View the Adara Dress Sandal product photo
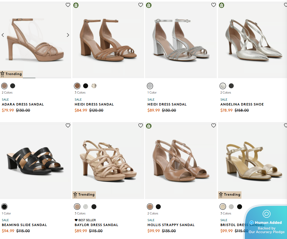 (35, 40)
